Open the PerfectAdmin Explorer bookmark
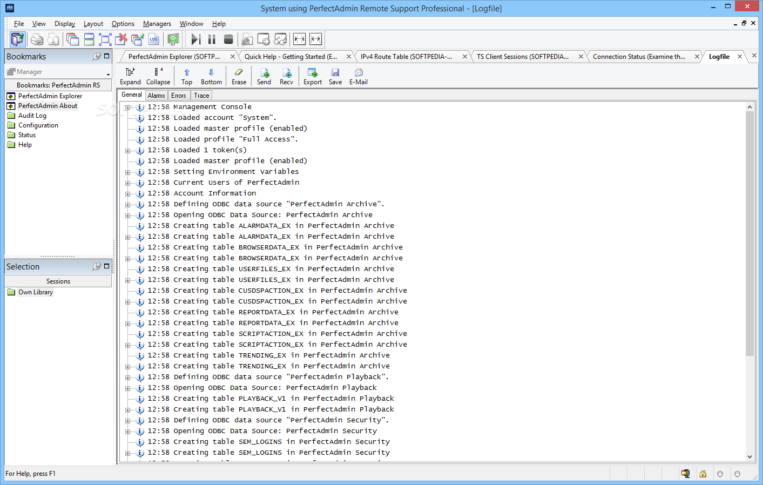Viewport: 763px width, 485px height. point(50,96)
